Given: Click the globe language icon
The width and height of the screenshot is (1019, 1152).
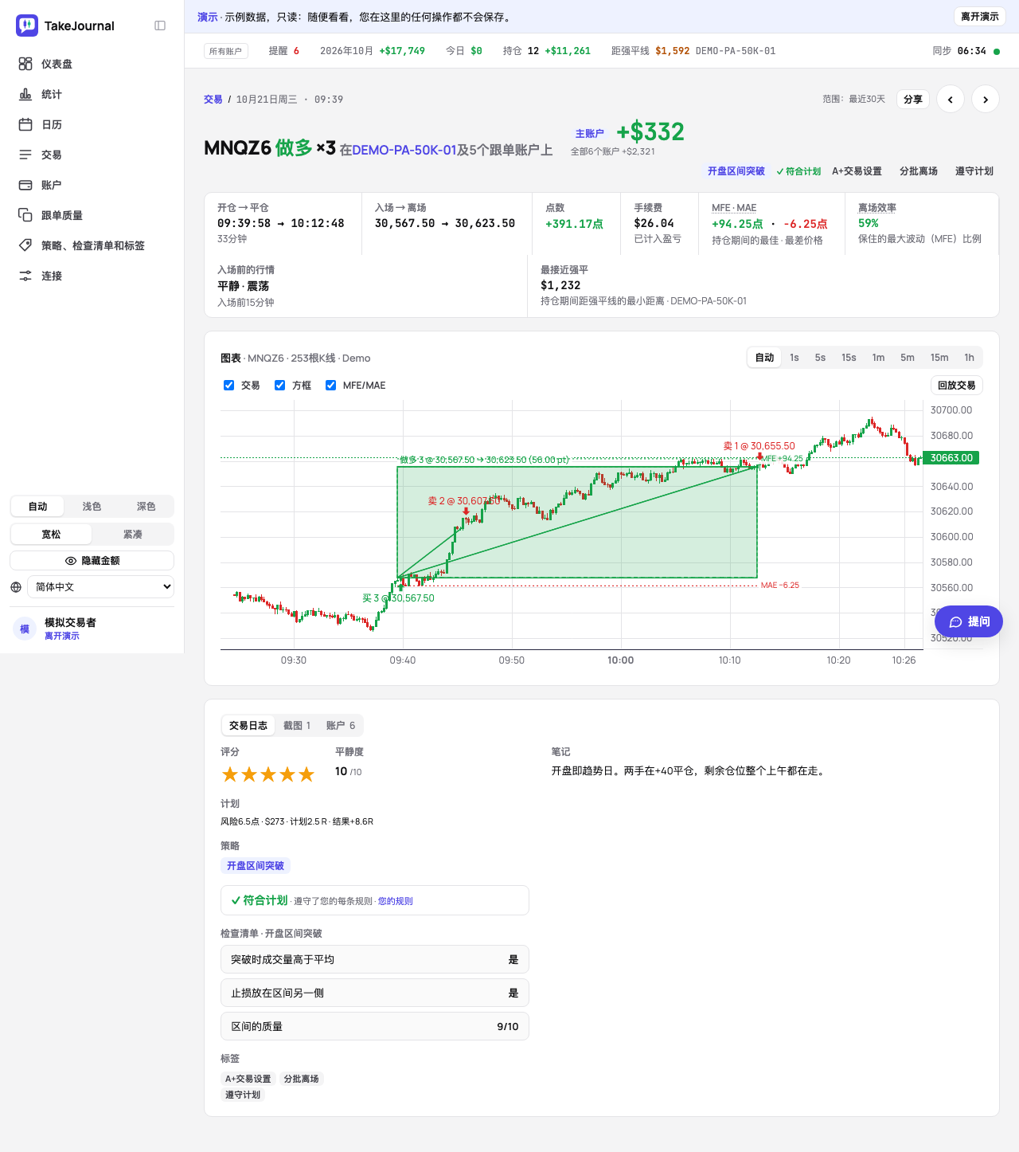Looking at the screenshot, I should [16, 587].
